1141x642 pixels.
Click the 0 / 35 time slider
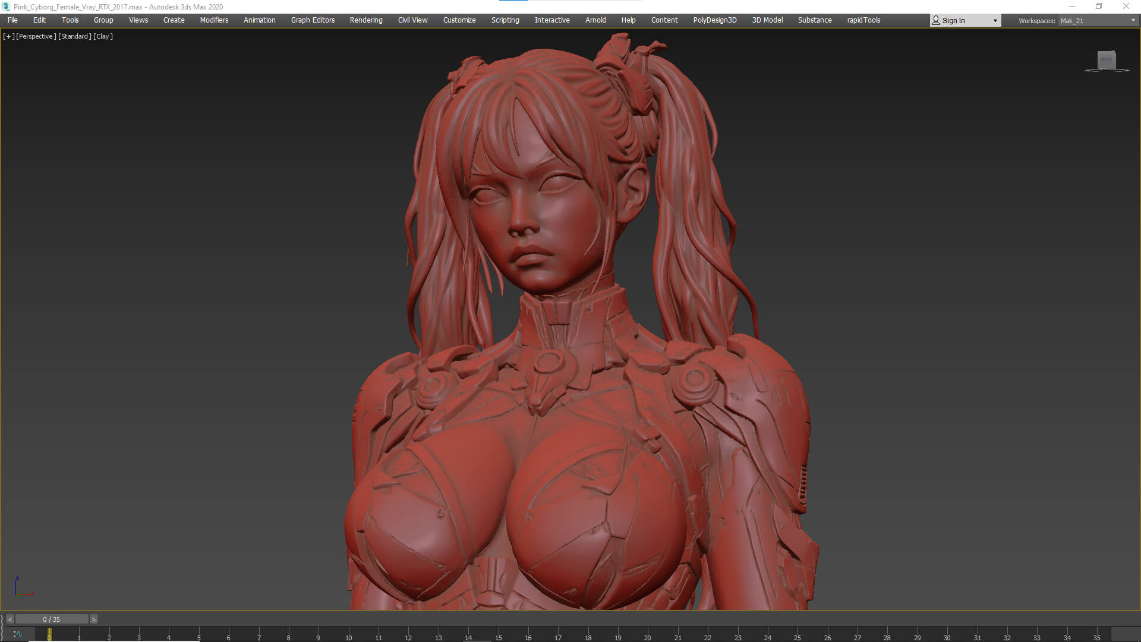pos(52,619)
